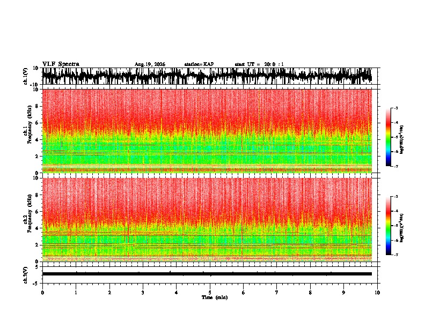The width and height of the screenshot is (425, 328).
Task: Click the ch.1 Frequency (kHz) axis label
Action: 28,131
